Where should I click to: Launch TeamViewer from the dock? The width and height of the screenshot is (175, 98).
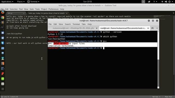(3, 43)
